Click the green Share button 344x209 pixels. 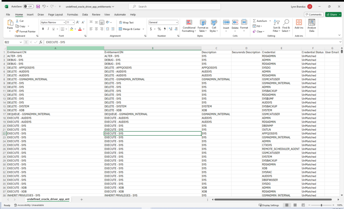pyautogui.click(x=333, y=14)
